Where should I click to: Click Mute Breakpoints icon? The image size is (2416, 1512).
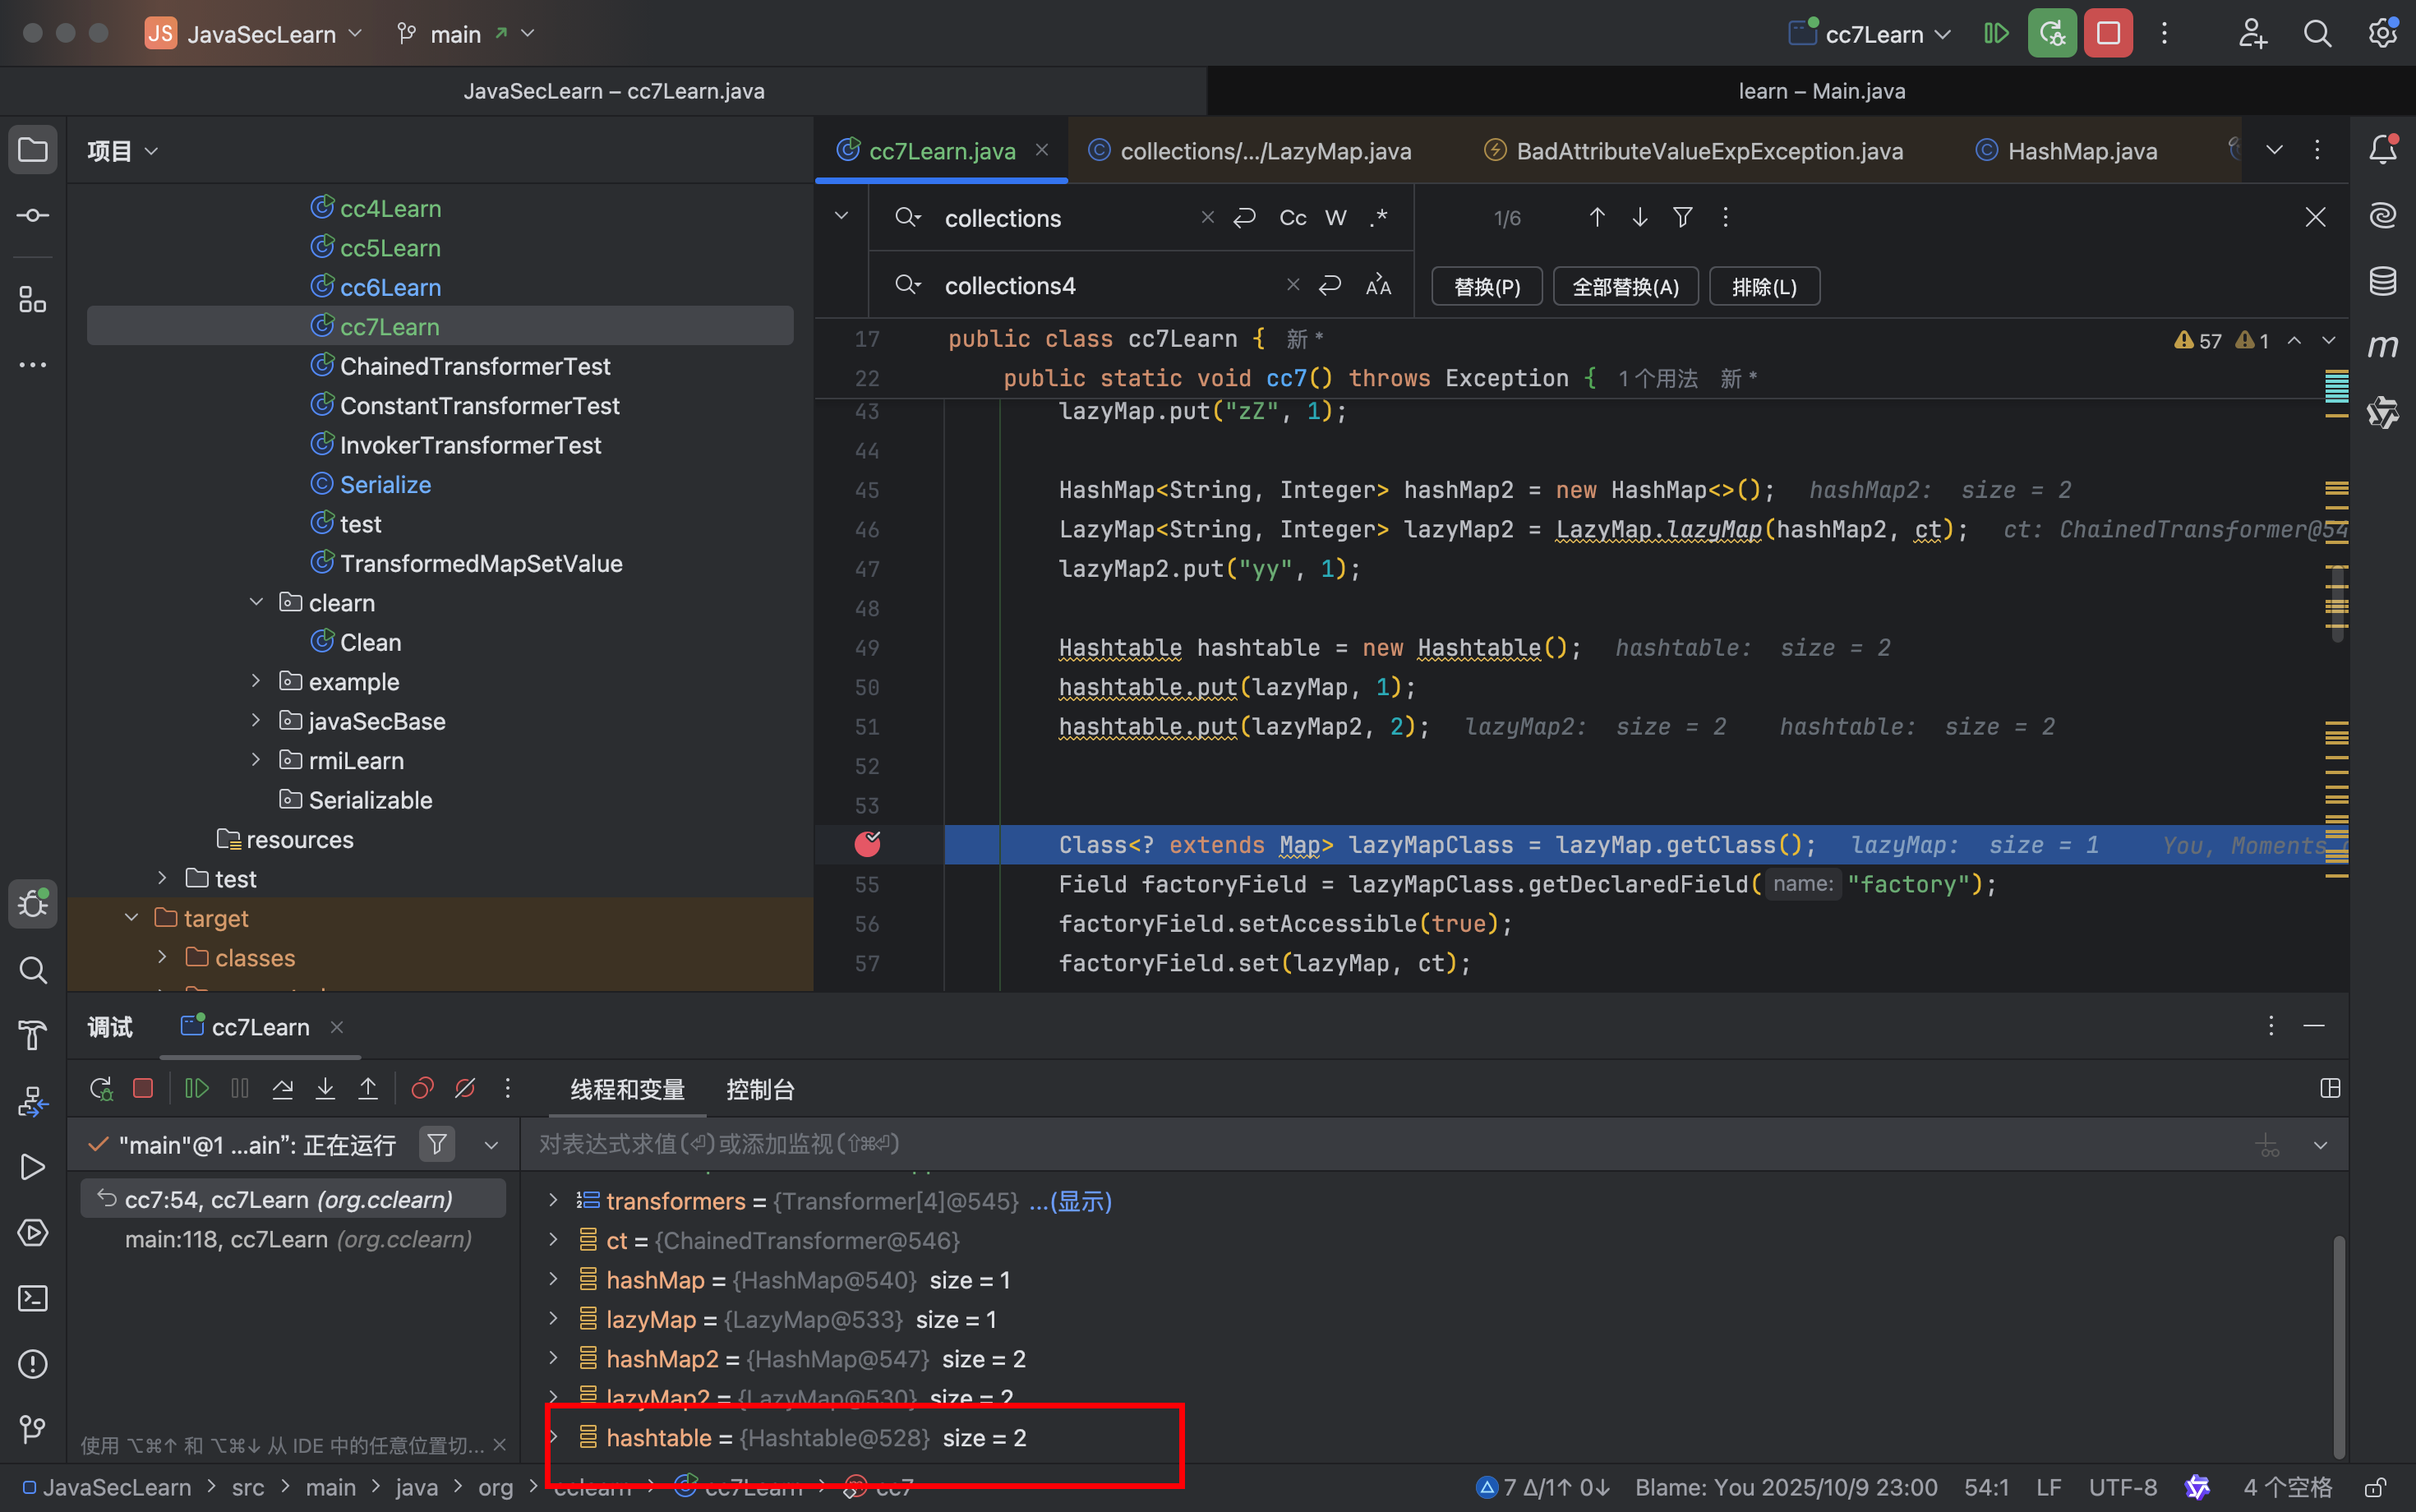(465, 1089)
